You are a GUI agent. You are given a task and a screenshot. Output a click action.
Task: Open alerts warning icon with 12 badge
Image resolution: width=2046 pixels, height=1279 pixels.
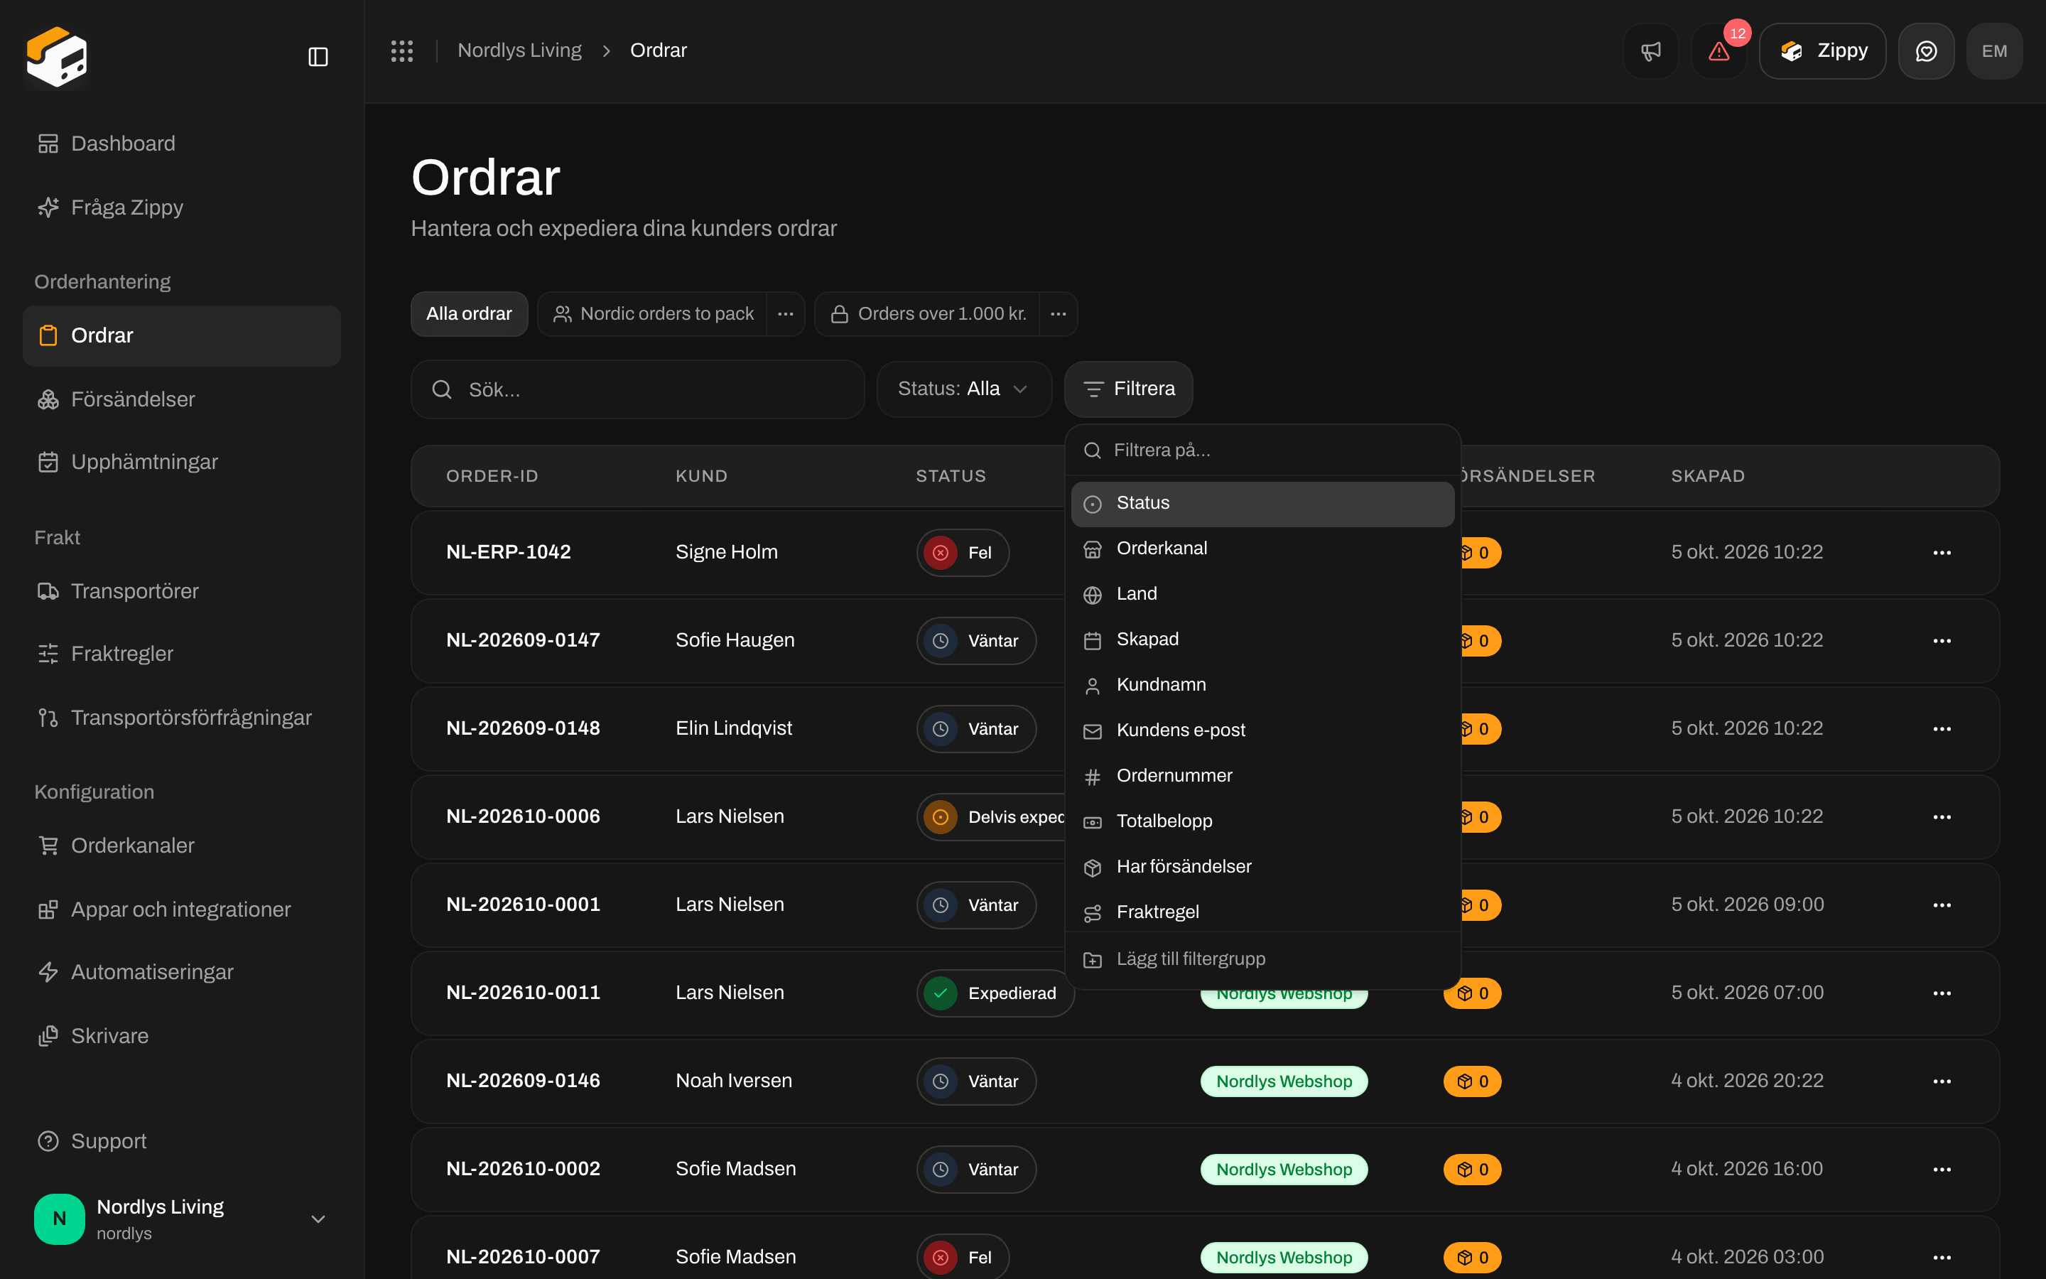tap(1718, 50)
